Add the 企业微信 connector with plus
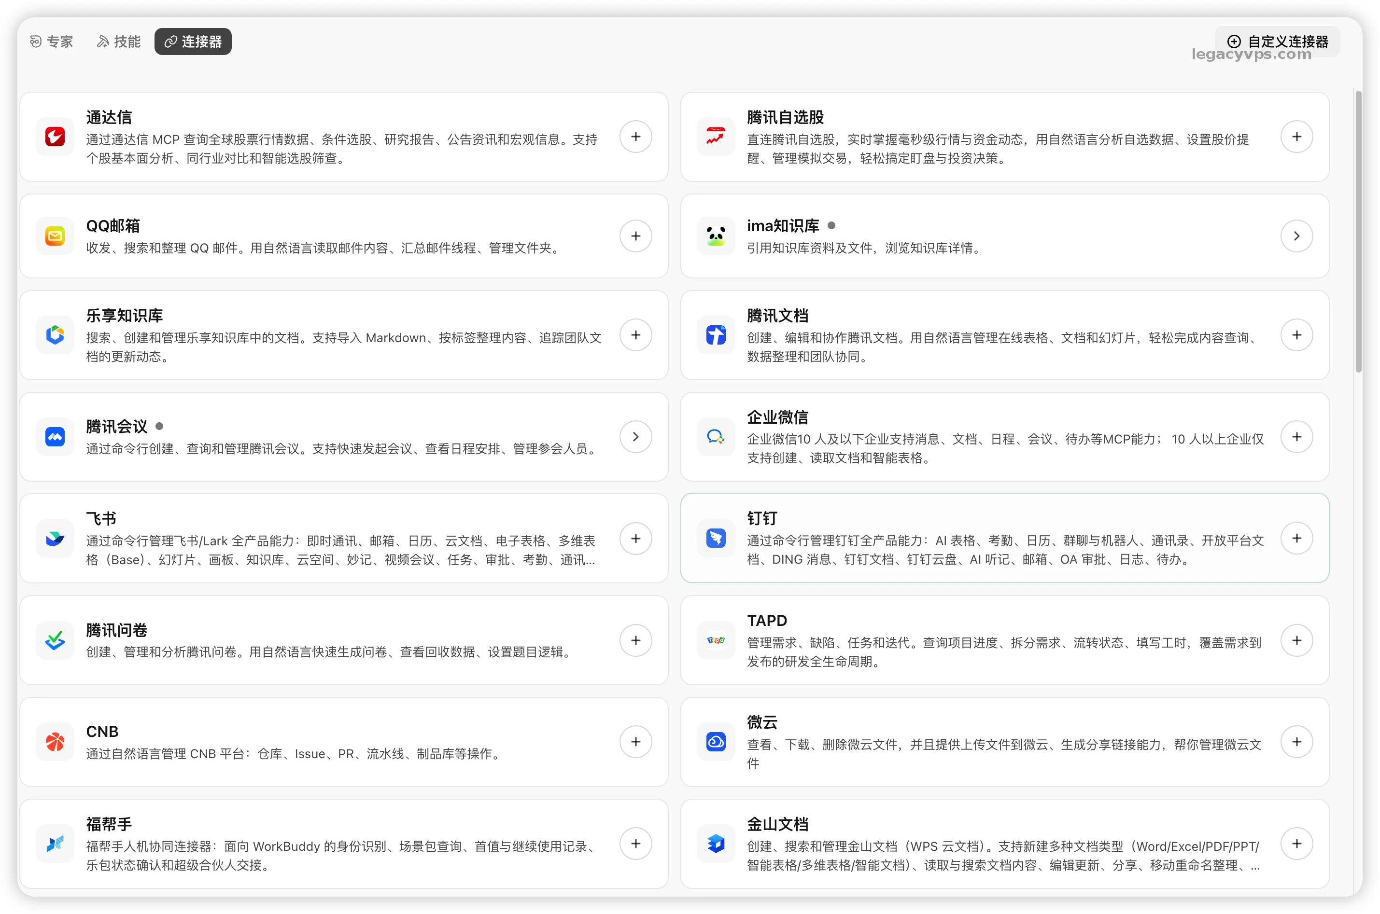 [1296, 437]
